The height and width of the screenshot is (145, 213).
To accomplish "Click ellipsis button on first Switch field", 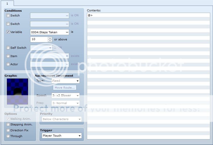I will 67,15.
